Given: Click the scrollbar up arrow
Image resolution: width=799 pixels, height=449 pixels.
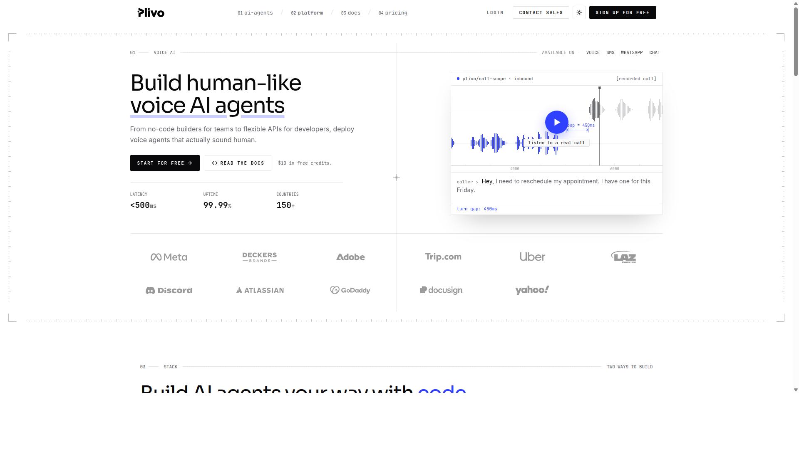Looking at the screenshot, I should pos(796,3).
